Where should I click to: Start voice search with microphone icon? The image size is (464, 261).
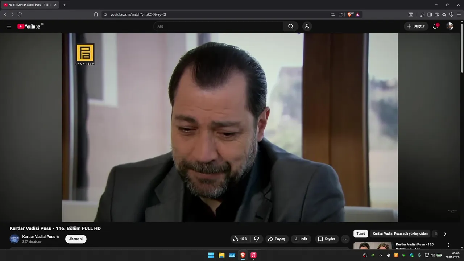pos(307,26)
